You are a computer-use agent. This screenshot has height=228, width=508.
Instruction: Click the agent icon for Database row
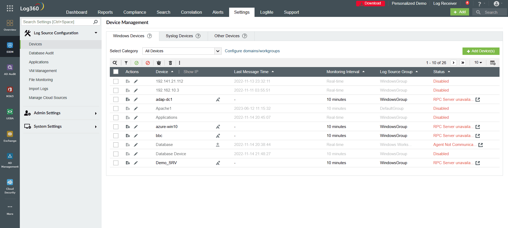(218, 145)
